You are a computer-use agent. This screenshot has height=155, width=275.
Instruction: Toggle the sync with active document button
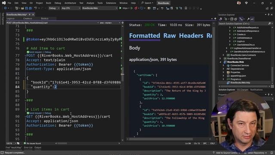241,19
